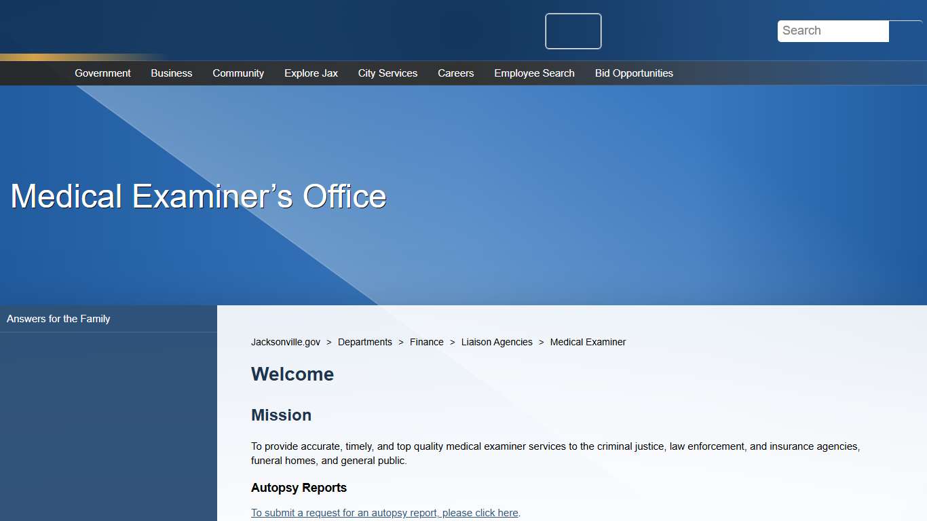Open the Liaison Agencies breadcrumb
The image size is (927, 521).
(497, 342)
